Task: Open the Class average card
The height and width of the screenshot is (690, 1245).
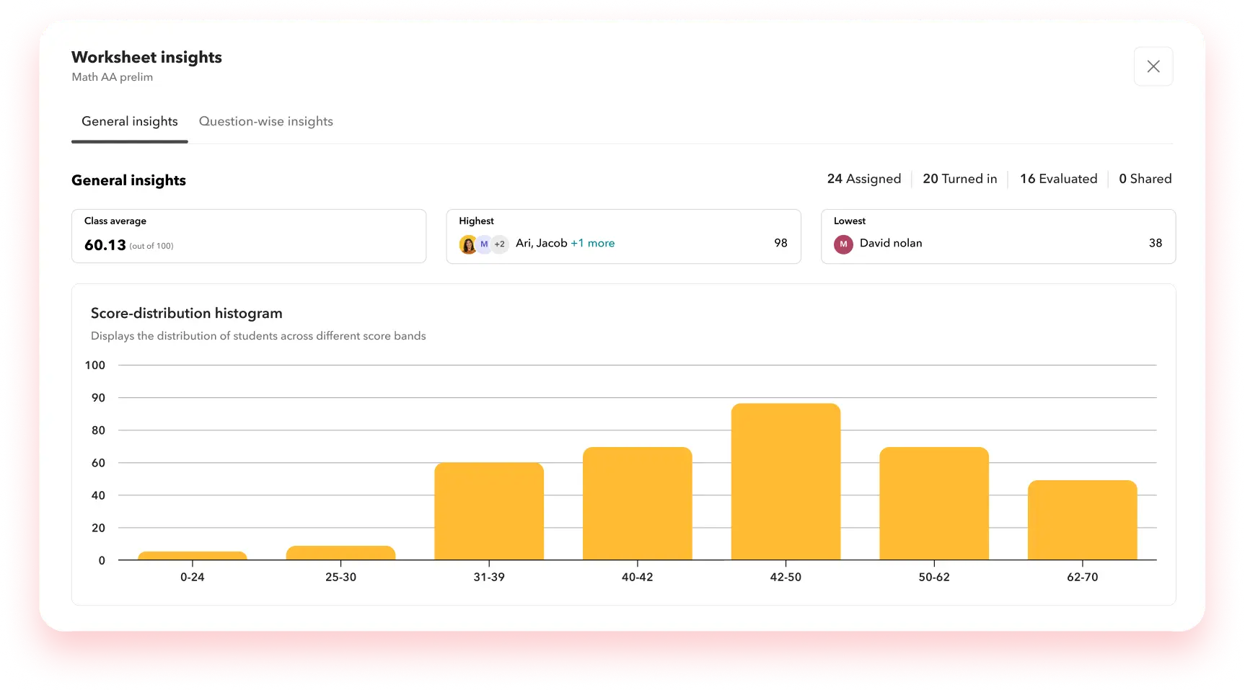Action: (249, 236)
